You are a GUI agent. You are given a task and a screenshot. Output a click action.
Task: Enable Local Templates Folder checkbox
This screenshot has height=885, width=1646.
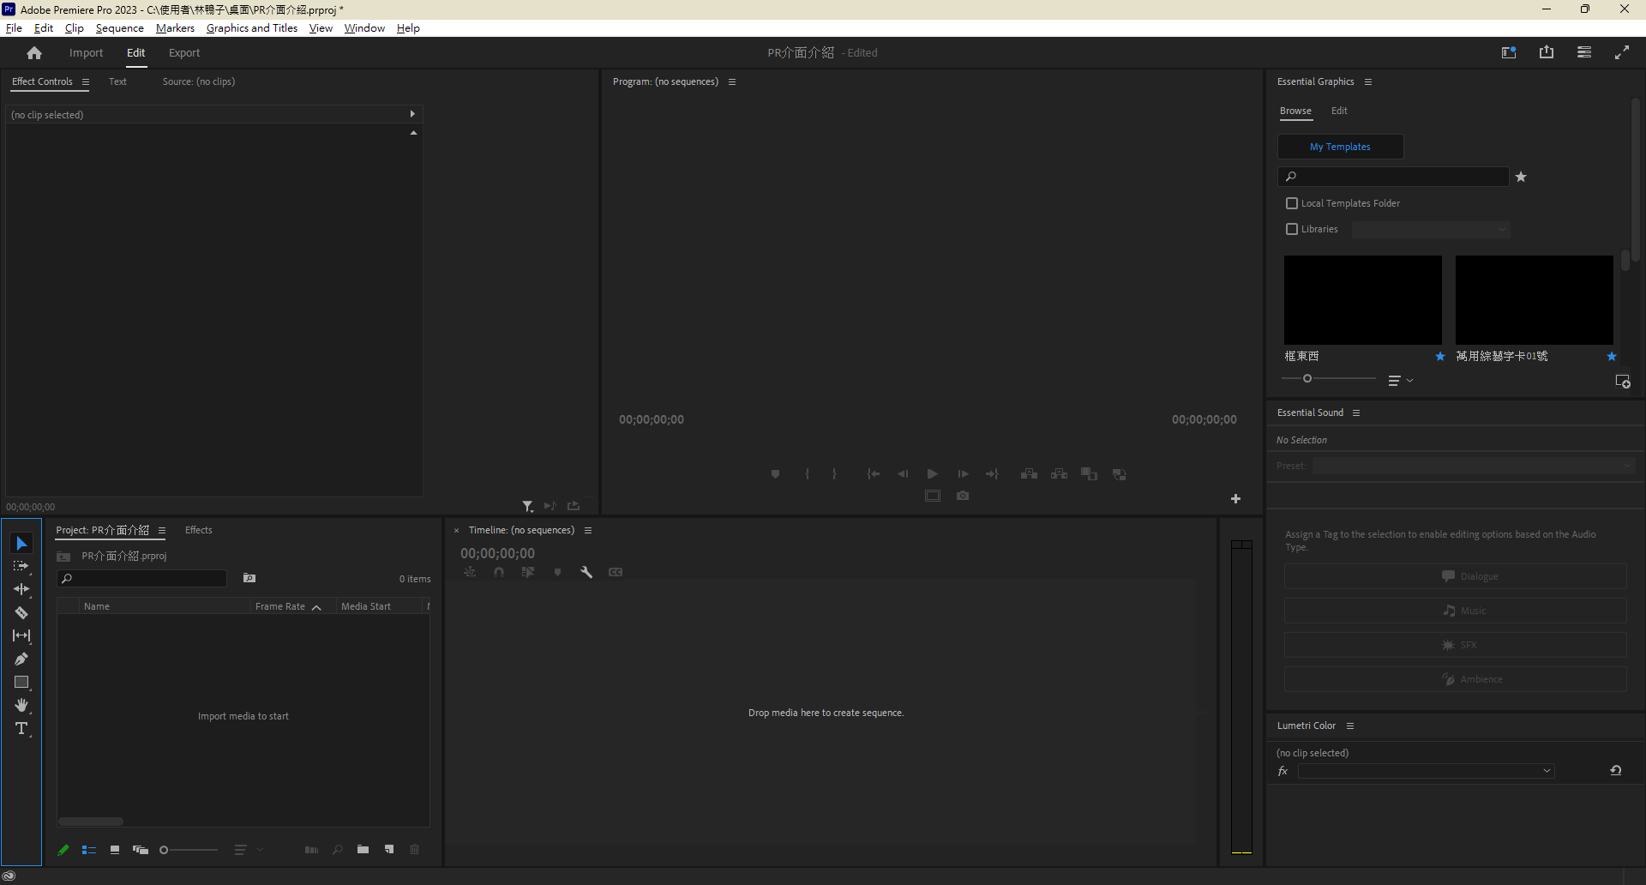tap(1292, 203)
